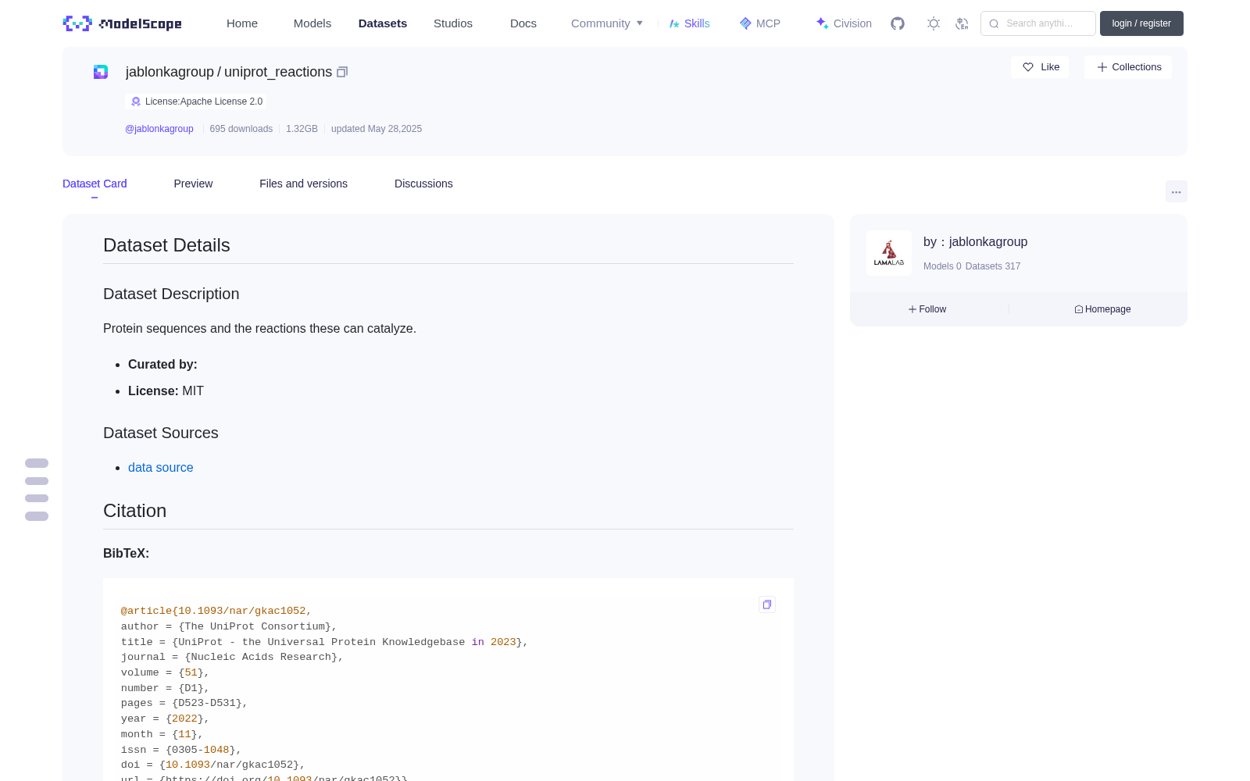Click the search magnifier icon
The height and width of the screenshot is (781, 1250).
click(994, 23)
